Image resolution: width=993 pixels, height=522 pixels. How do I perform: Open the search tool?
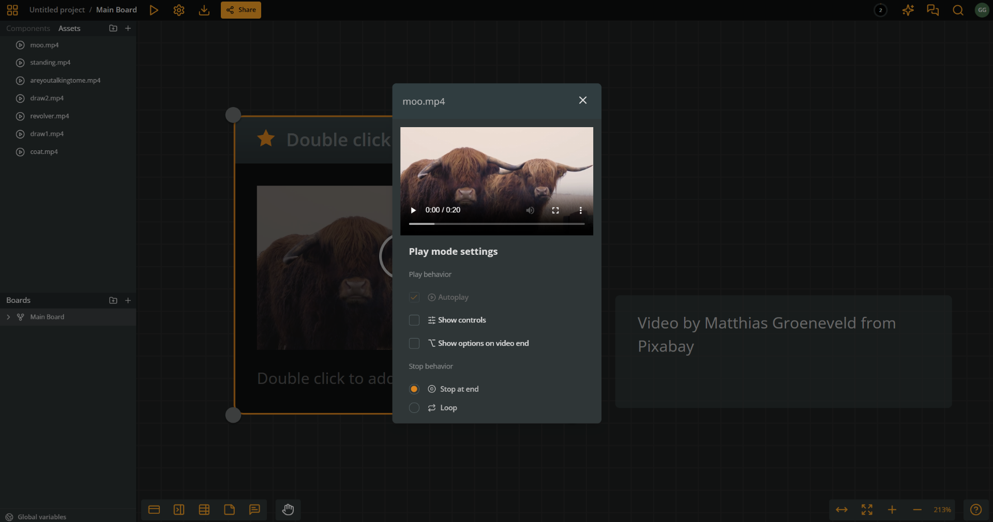958,10
